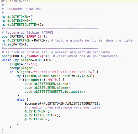Click comment 'le fichier cordial est le premier argument'

tap(45, 52)
